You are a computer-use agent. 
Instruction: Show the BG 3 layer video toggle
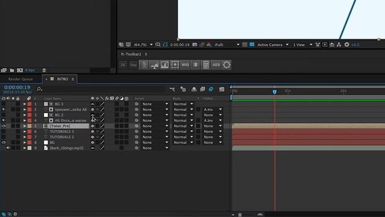(4, 104)
